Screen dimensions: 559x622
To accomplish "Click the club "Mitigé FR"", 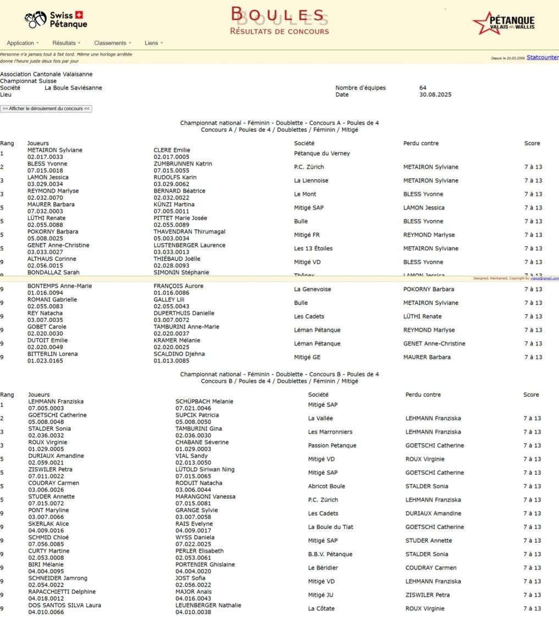I will click(x=307, y=235).
